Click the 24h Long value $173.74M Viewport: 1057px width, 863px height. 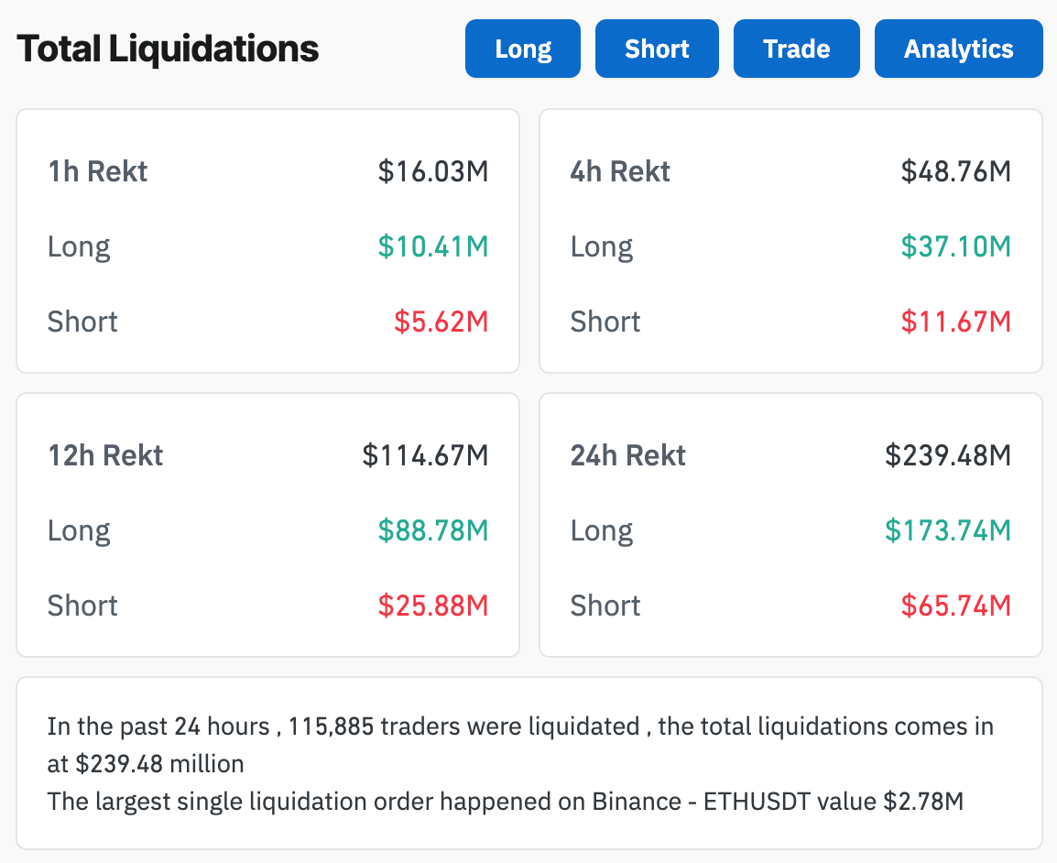click(947, 530)
